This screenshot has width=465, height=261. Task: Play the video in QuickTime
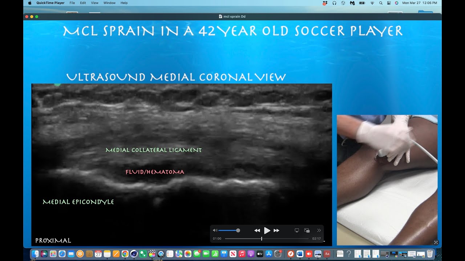pyautogui.click(x=267, y=231)
